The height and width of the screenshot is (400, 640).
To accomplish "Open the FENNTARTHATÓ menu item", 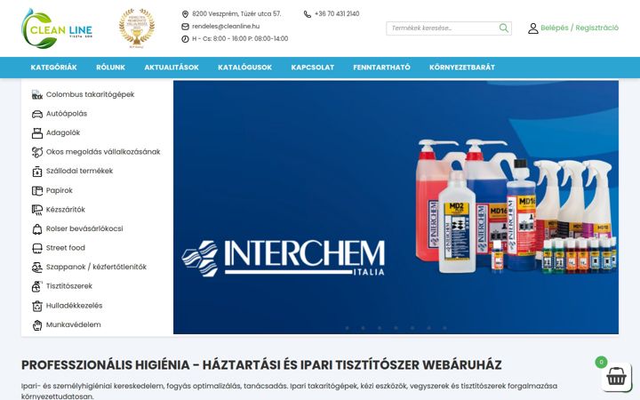I will [x=381, y=68].
